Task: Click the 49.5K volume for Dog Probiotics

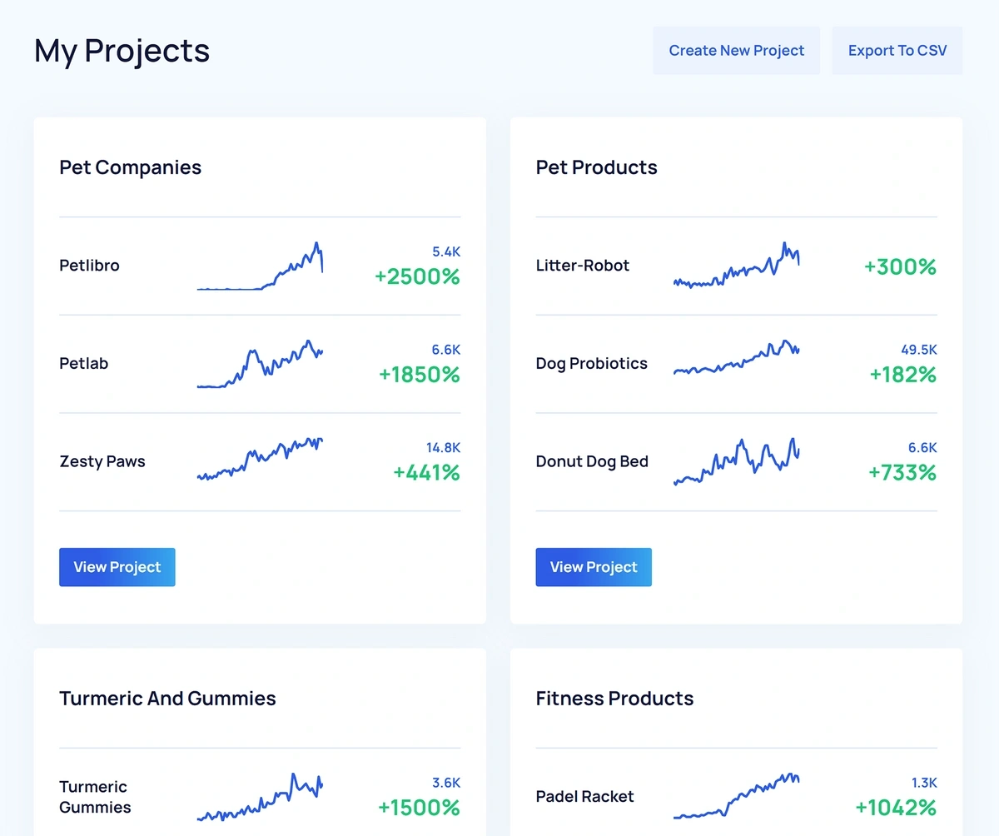Action: click(x=919, y=350)
